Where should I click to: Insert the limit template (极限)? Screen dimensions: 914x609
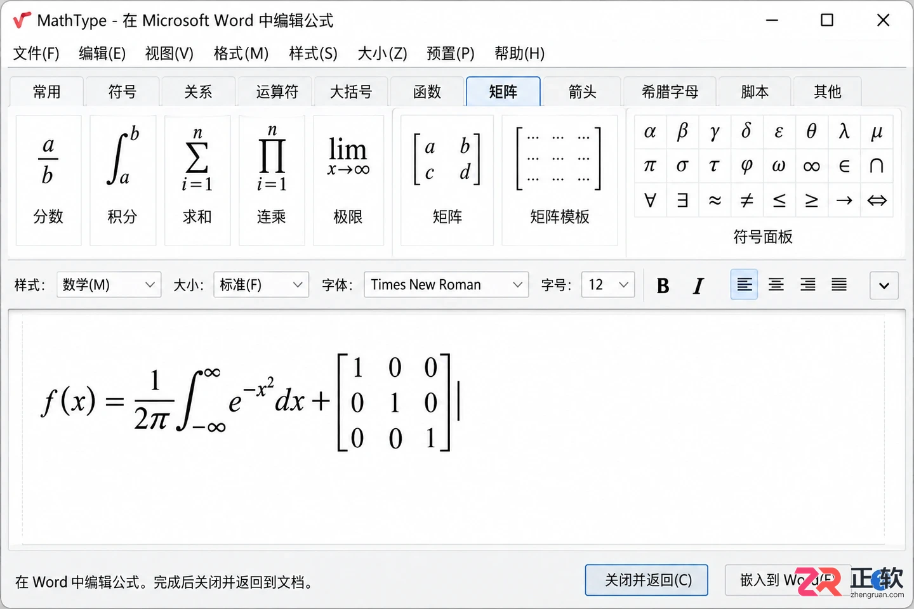point(348,180)
